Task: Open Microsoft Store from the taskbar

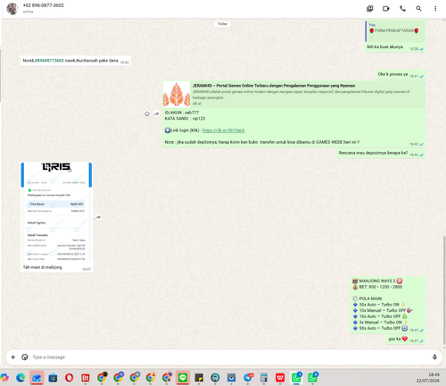Action: 53,378
